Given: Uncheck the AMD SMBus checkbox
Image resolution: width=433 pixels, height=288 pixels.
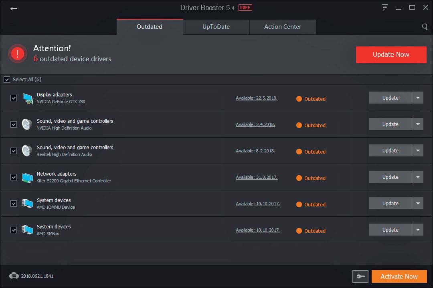Looking at the screenshot, I should pyautogui.click(x=14, y=230).
